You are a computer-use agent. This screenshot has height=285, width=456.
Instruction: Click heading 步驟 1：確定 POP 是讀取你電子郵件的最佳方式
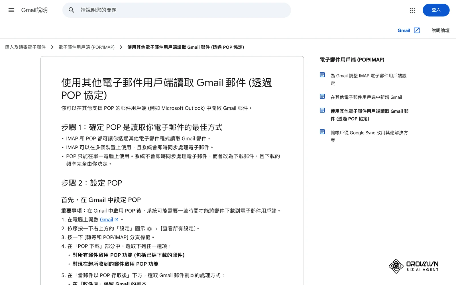[x=142, y=127]
